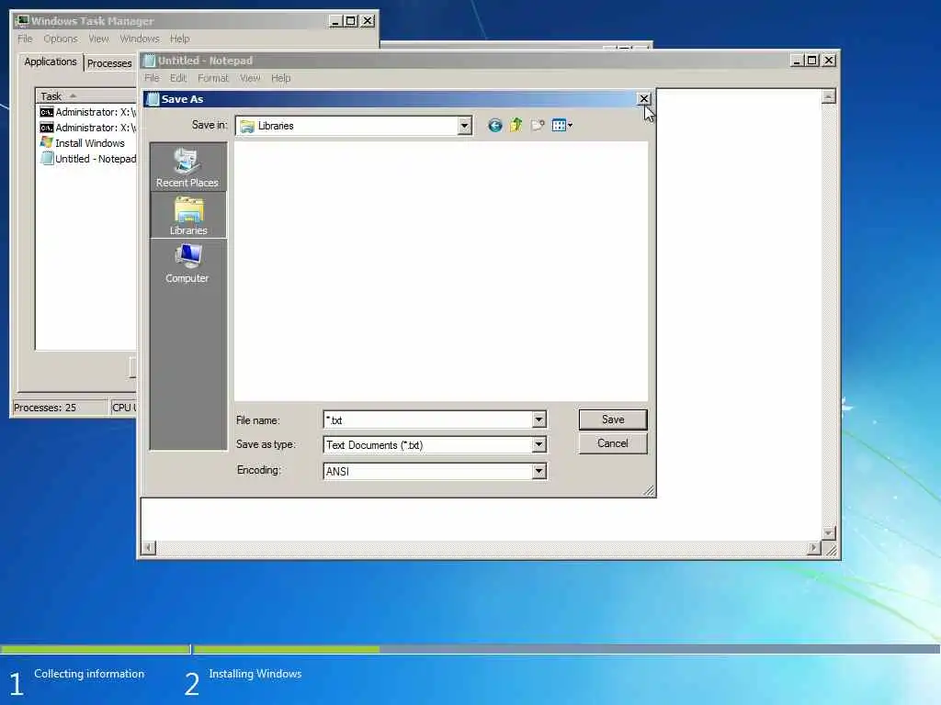The height and width of the screenshot is (705, 941).
Task: Maximize the Notepad window
Action: (x=811, y=61)
